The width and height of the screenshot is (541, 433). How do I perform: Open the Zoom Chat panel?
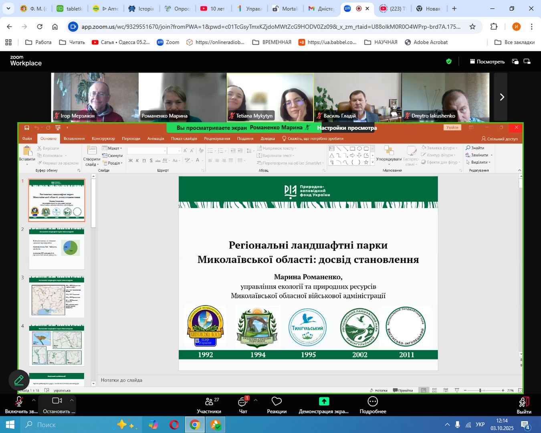coord(243,402)
